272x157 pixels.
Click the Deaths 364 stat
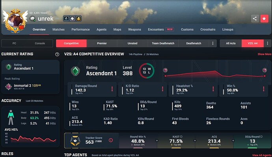pyautogui.click(x=211, y=105)
